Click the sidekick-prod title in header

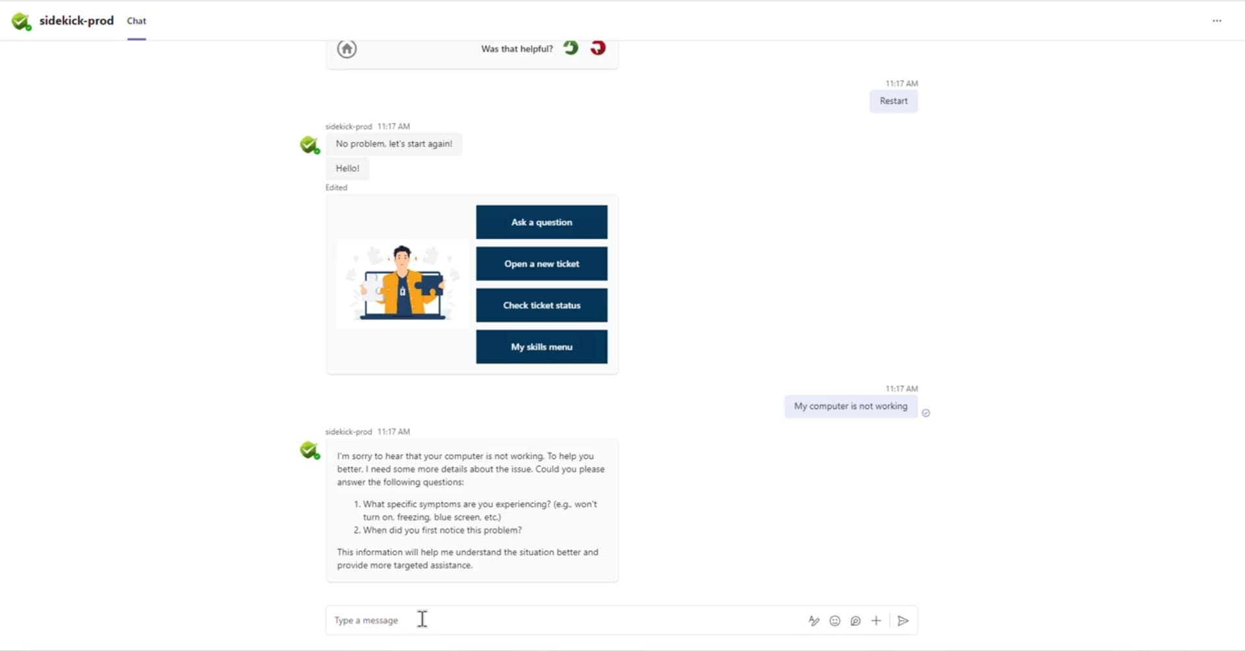tap(77, 21)
